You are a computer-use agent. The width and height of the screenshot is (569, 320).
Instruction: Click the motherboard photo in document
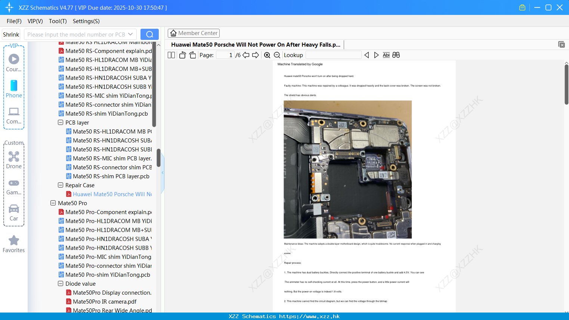[347, 169]
